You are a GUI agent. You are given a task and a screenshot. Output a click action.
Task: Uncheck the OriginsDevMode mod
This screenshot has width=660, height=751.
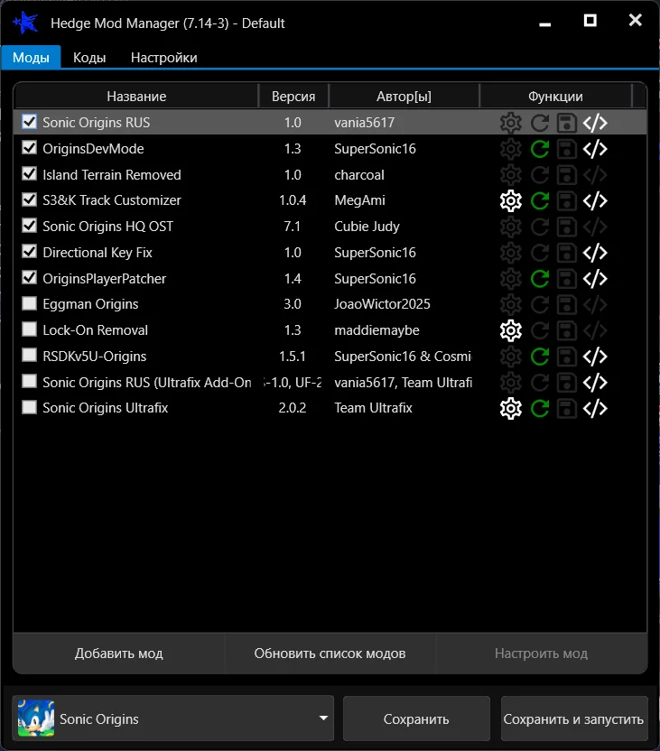(x=29, y=147)
